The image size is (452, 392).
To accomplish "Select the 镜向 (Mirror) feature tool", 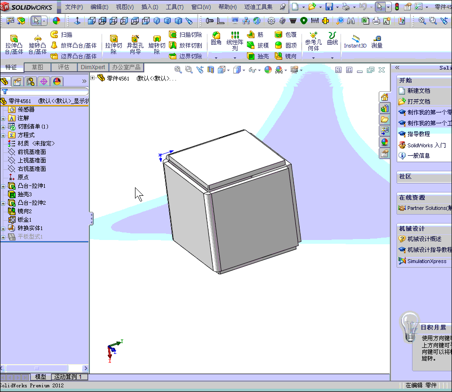I will [x=279, y=55].
